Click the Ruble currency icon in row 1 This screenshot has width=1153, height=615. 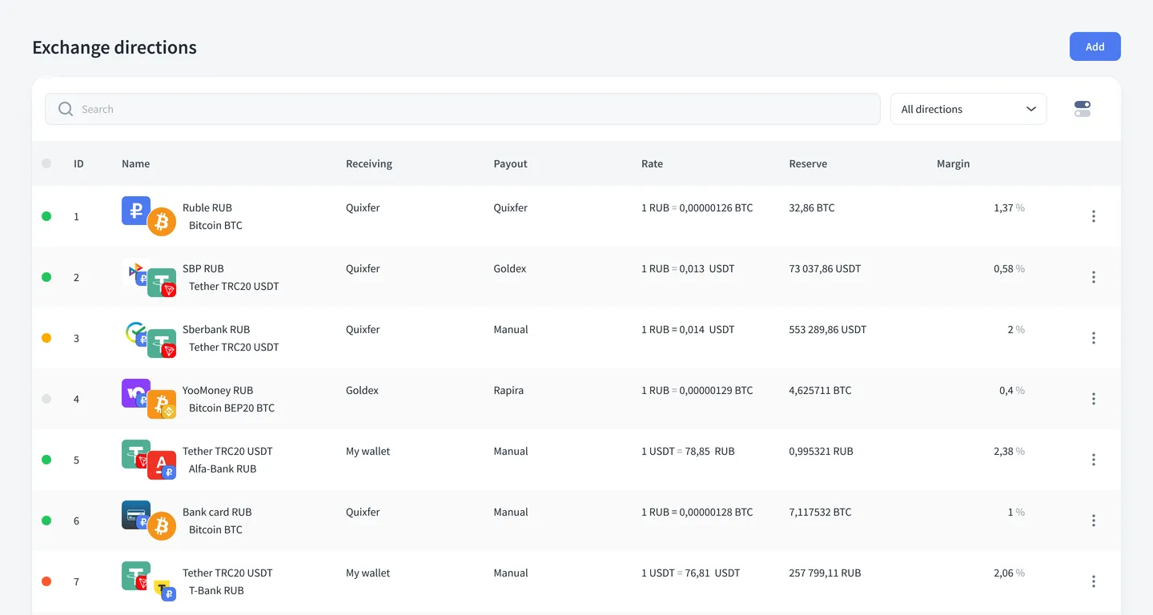pyautogui.click(x=135, y=211)
